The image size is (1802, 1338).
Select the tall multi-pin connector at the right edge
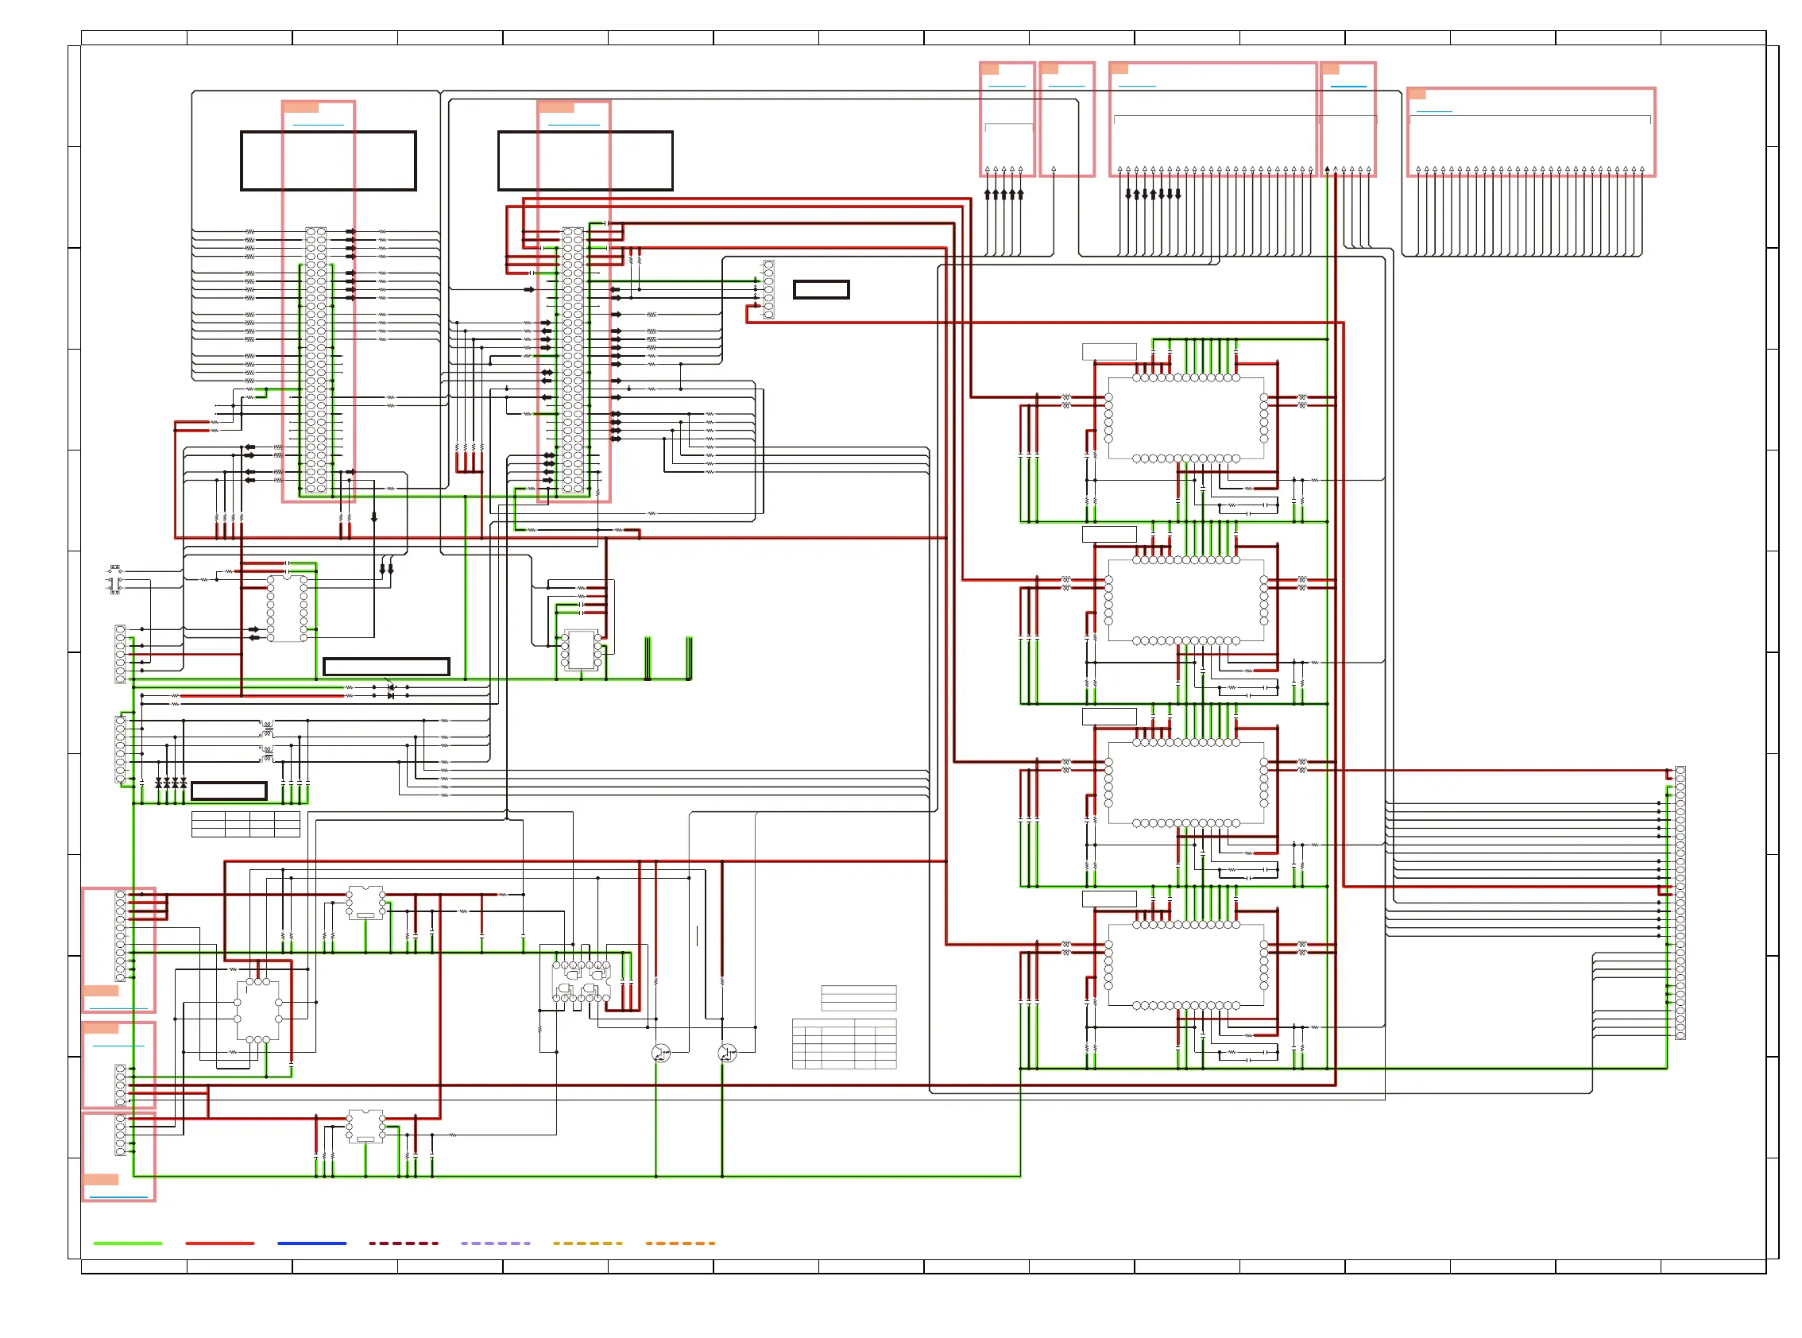pos(1680,903)
